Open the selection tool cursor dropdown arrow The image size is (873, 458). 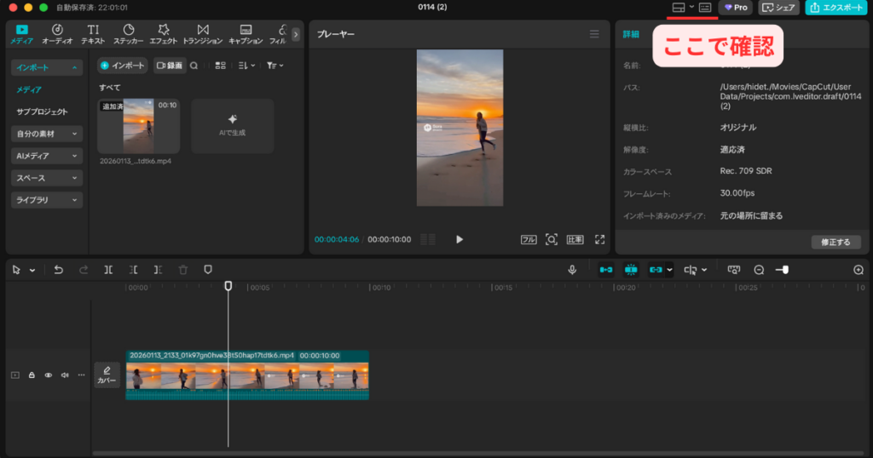pos(32,271)
